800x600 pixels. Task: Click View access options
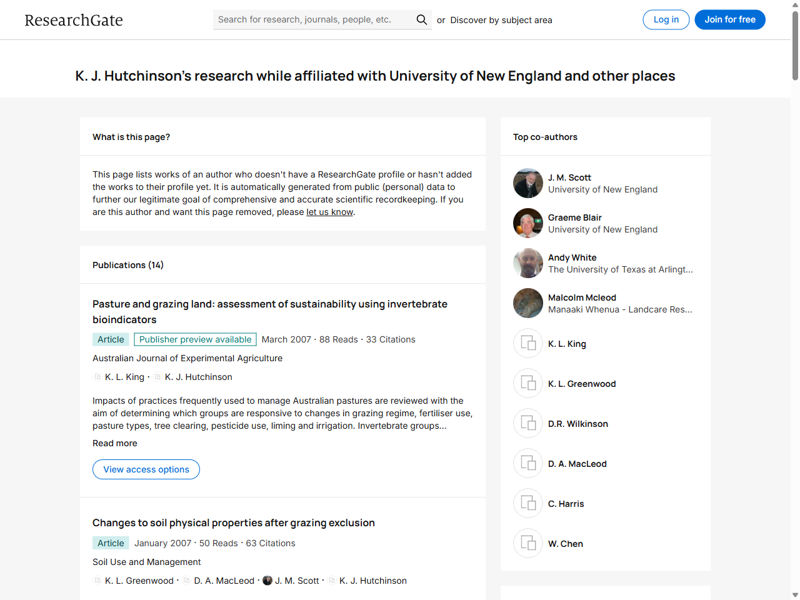point(146,469)
